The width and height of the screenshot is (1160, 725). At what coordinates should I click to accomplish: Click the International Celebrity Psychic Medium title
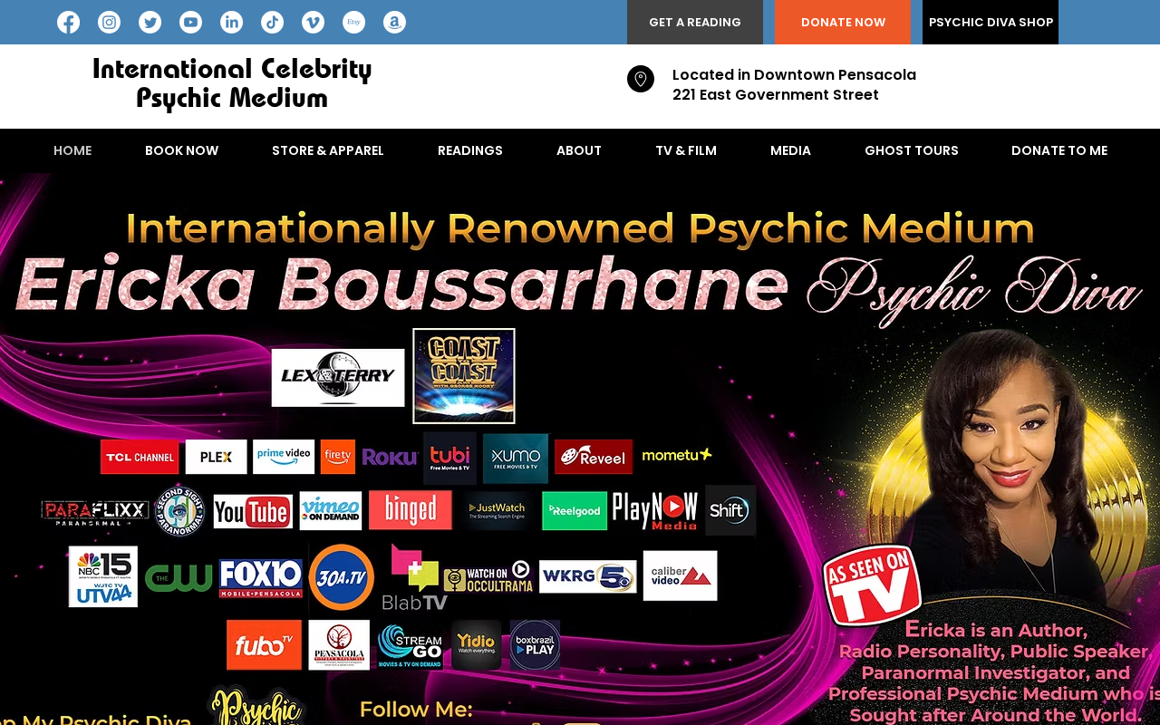click(x=232, y=83)
